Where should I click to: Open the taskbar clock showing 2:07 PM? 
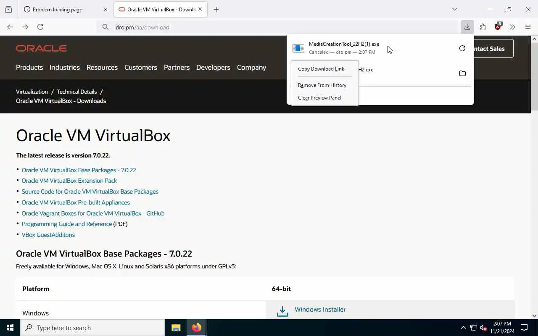coord(502,328)
